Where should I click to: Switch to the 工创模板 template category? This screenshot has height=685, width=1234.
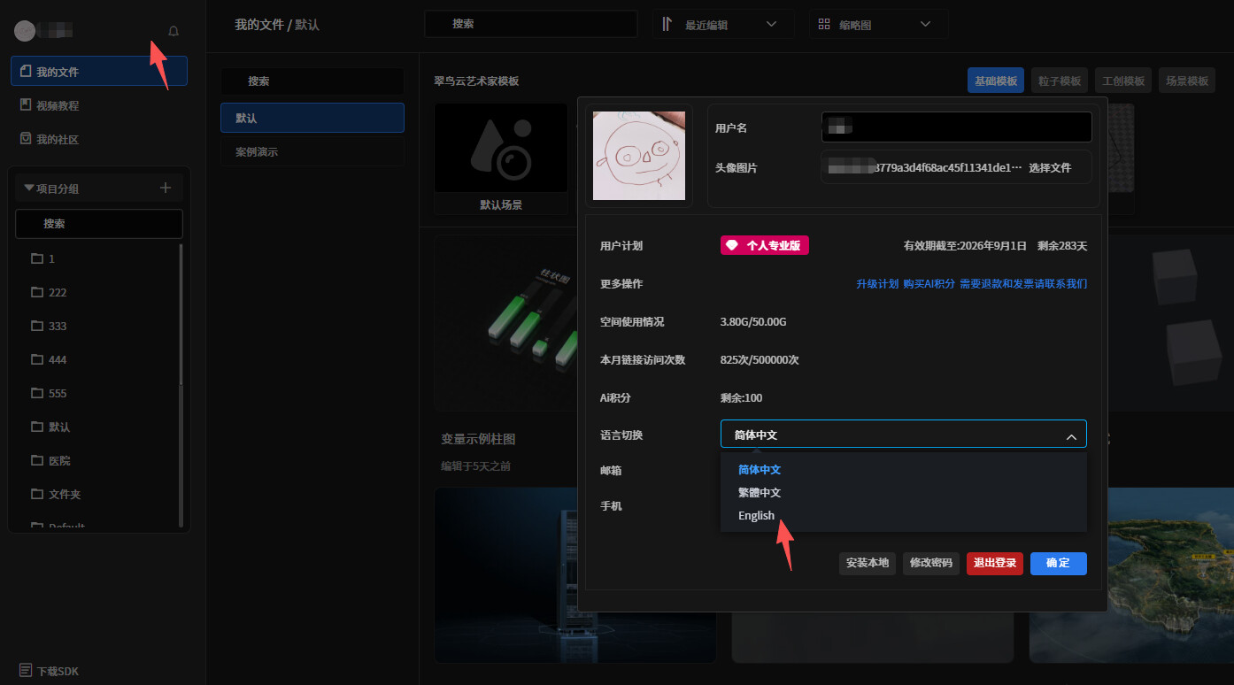[x=1123, y=80]
